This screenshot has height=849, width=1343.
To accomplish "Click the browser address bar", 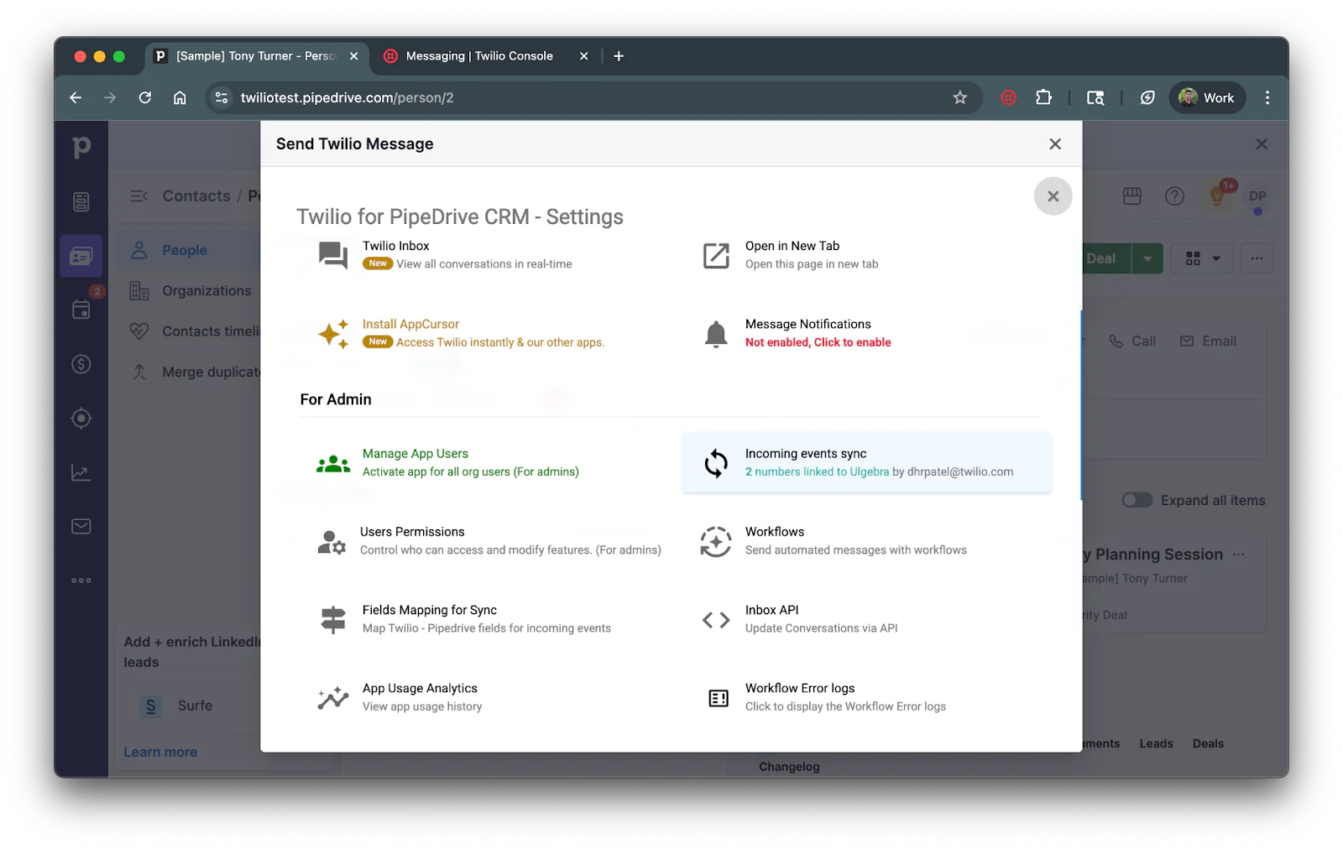I will (588, 97).
